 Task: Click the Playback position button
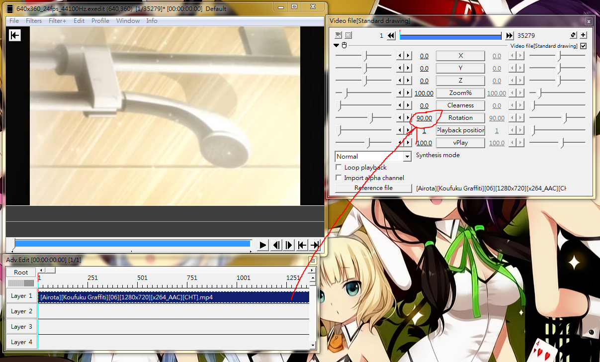(x=460, y=130)
